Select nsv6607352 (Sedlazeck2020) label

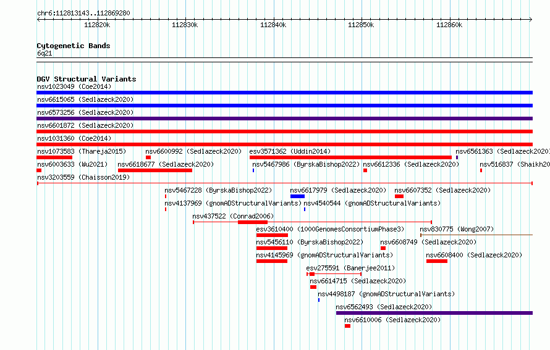tap(442, 190)
